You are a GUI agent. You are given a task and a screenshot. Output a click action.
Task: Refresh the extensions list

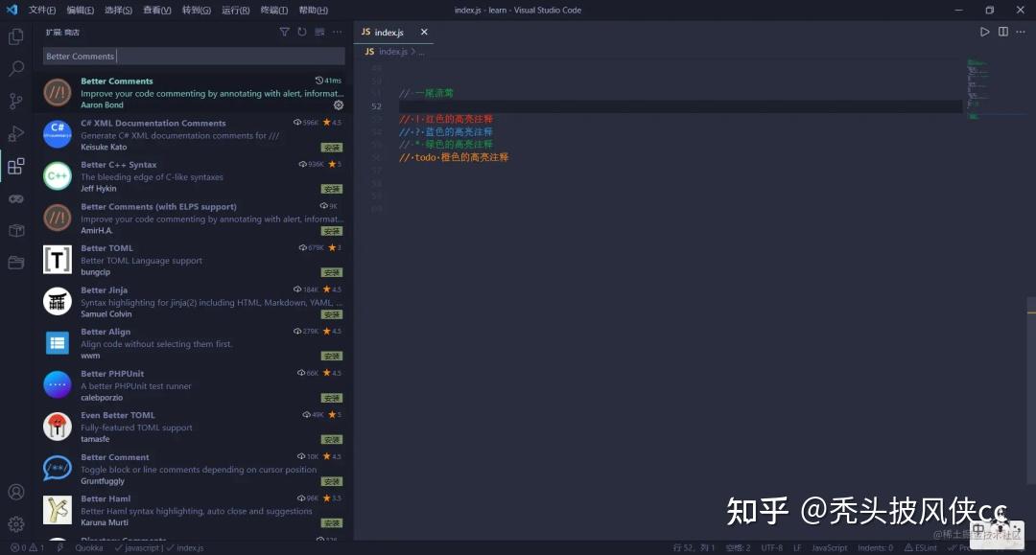tap(302, 32)
